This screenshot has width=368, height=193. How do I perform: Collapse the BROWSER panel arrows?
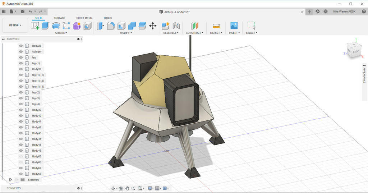[x=3, y=39]
